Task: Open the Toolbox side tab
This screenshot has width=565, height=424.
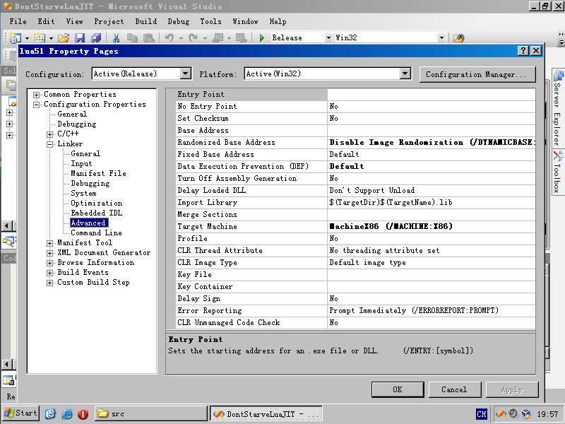Action: pyautogui.click(x=557, y=172)
